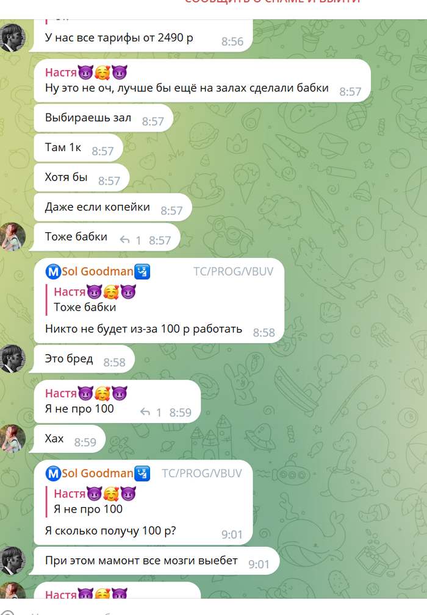Jump to quoted 'Я не про 100' reply preview
Viewport: 427px width, 615px height.
tap(95, 501)
